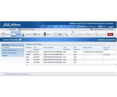The width and height of the screenshot is (117, 97).
Task: Click the Modules Information heading
Action: coord(34,44)
